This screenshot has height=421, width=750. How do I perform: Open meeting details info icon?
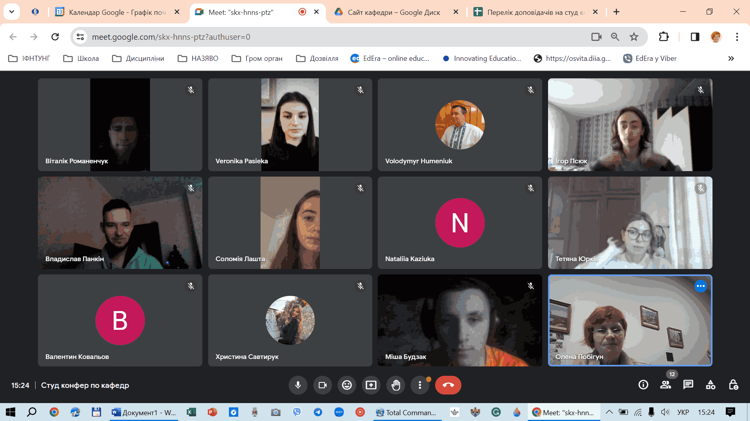(x=643, y=385)
